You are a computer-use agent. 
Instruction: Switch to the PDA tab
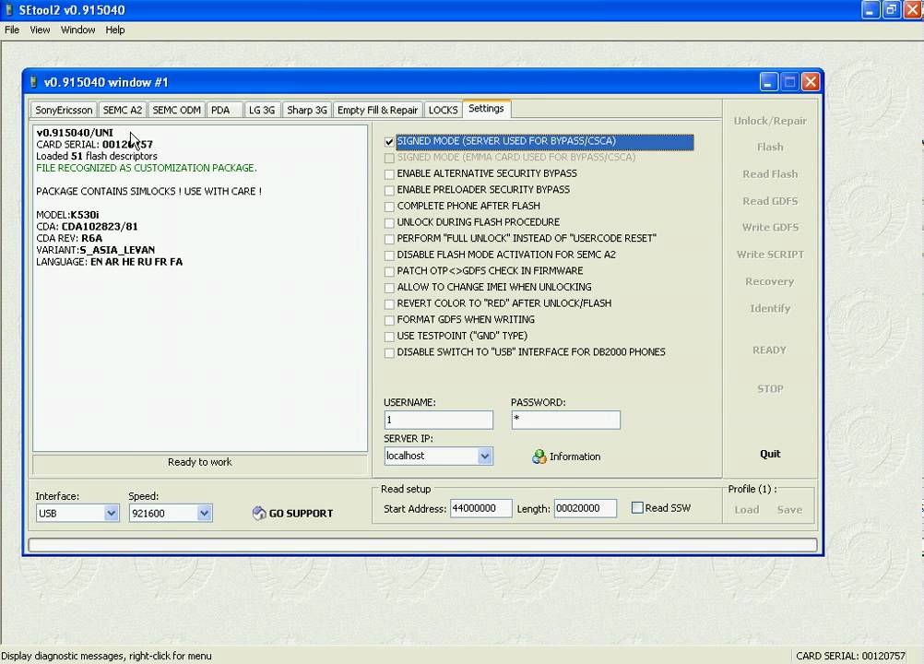point(224,110)
